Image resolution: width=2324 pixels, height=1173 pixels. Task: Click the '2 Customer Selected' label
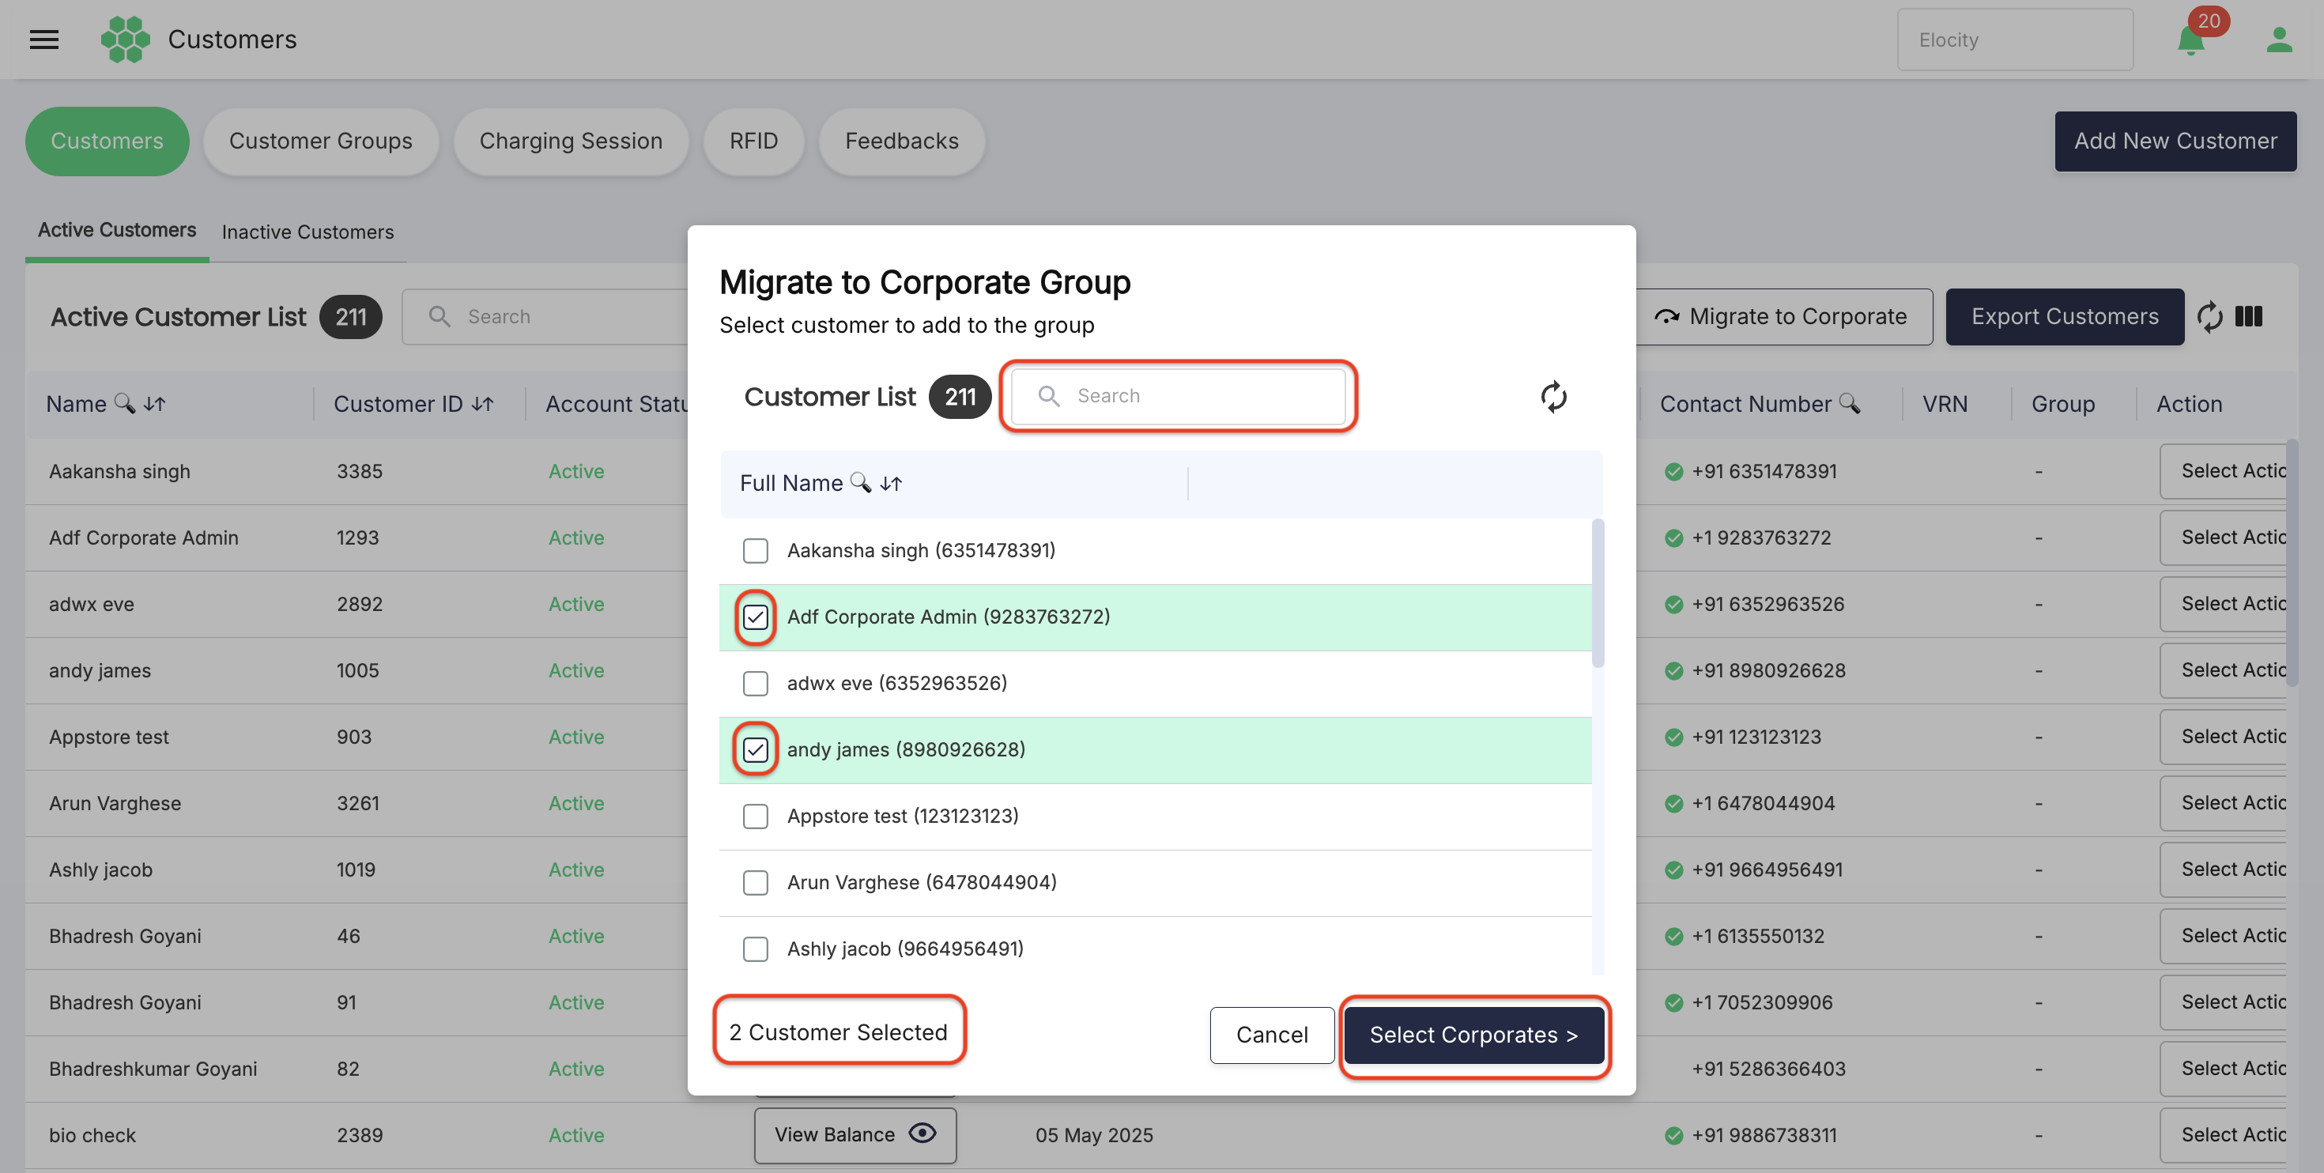[x=838, y=1032]
